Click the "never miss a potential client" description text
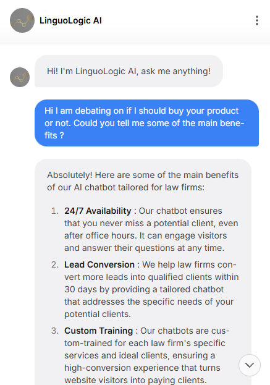The height and width of the screenshot is (385, 270). point(151,224)
